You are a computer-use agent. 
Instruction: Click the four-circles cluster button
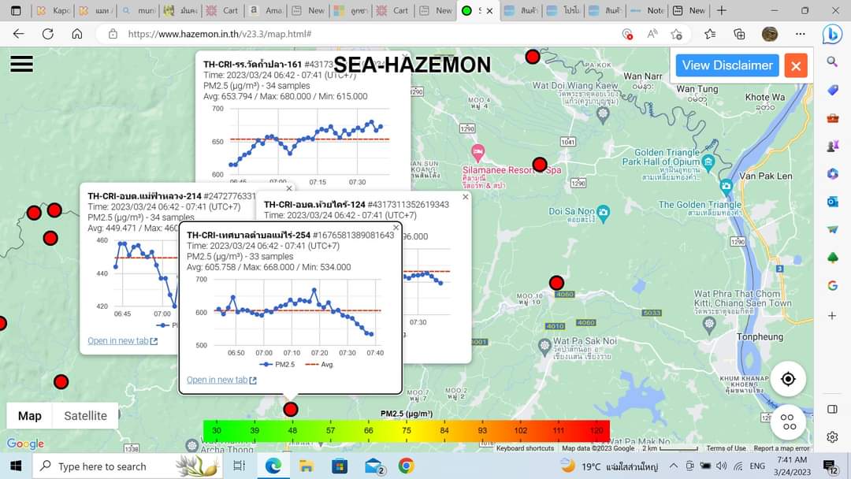[788, 421]
